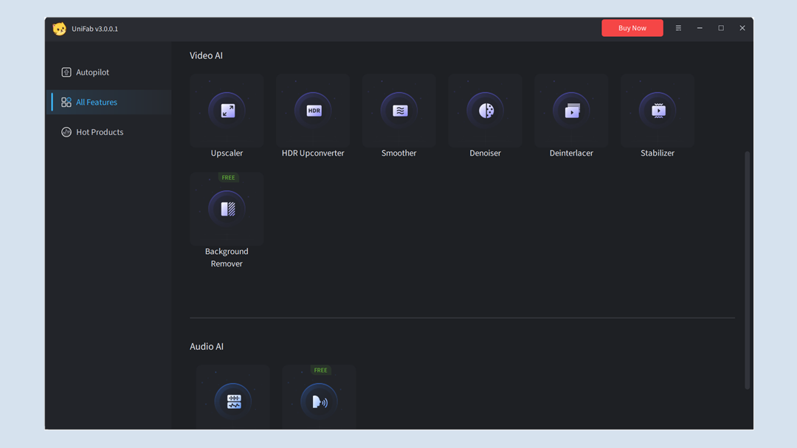Click the HDR Upconverter text label
Screen dimensions: 797x448
[x=313, y=154]
